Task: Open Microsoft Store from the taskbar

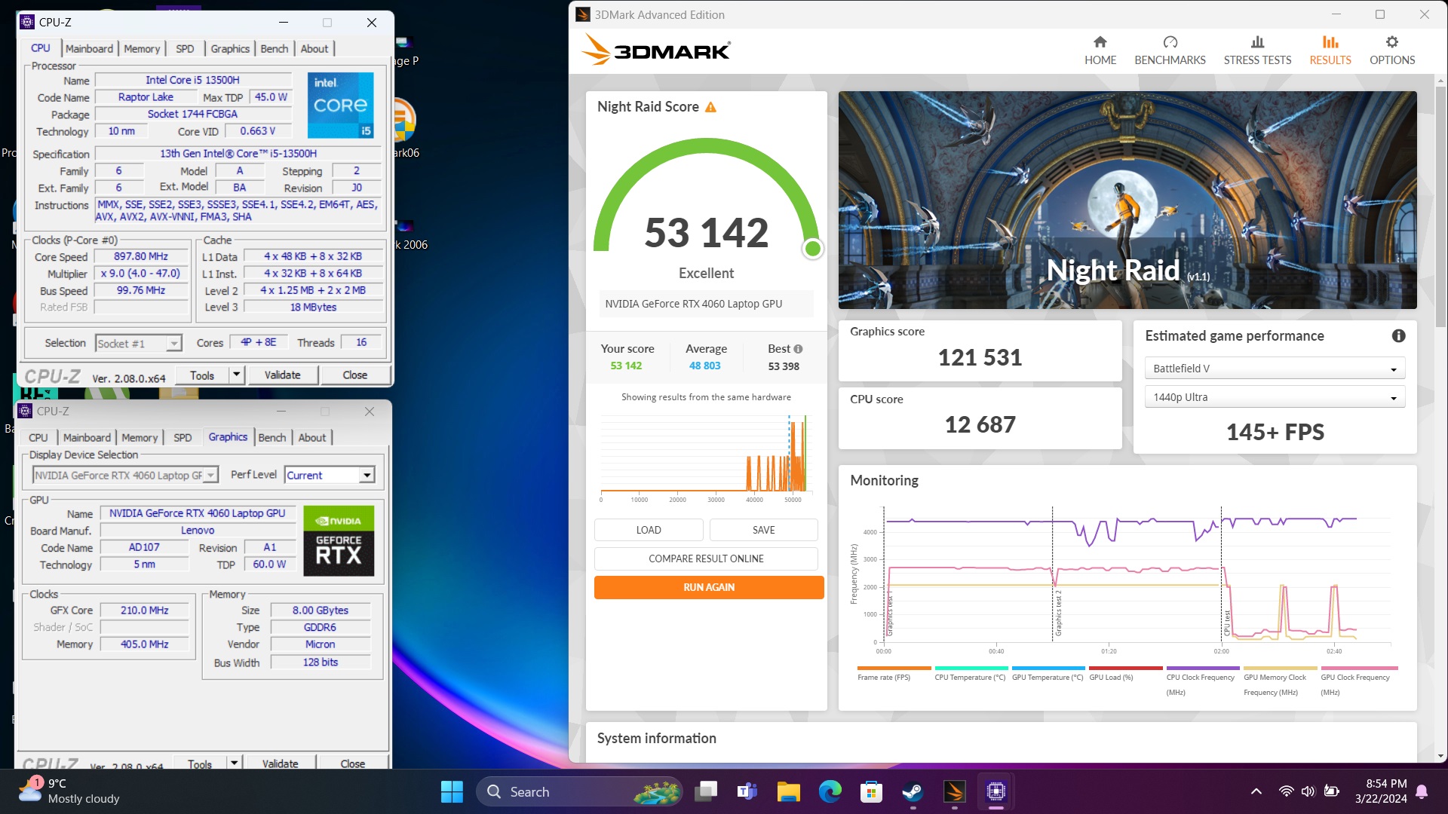Action: (x=871, y=791)
